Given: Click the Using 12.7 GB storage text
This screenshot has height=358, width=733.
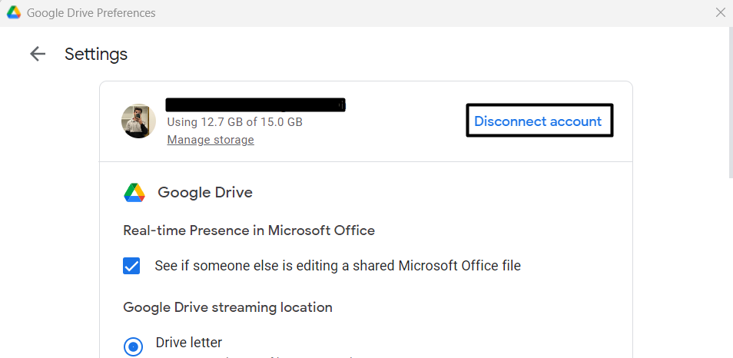Looking at the screenshot, I should (234, 122).
